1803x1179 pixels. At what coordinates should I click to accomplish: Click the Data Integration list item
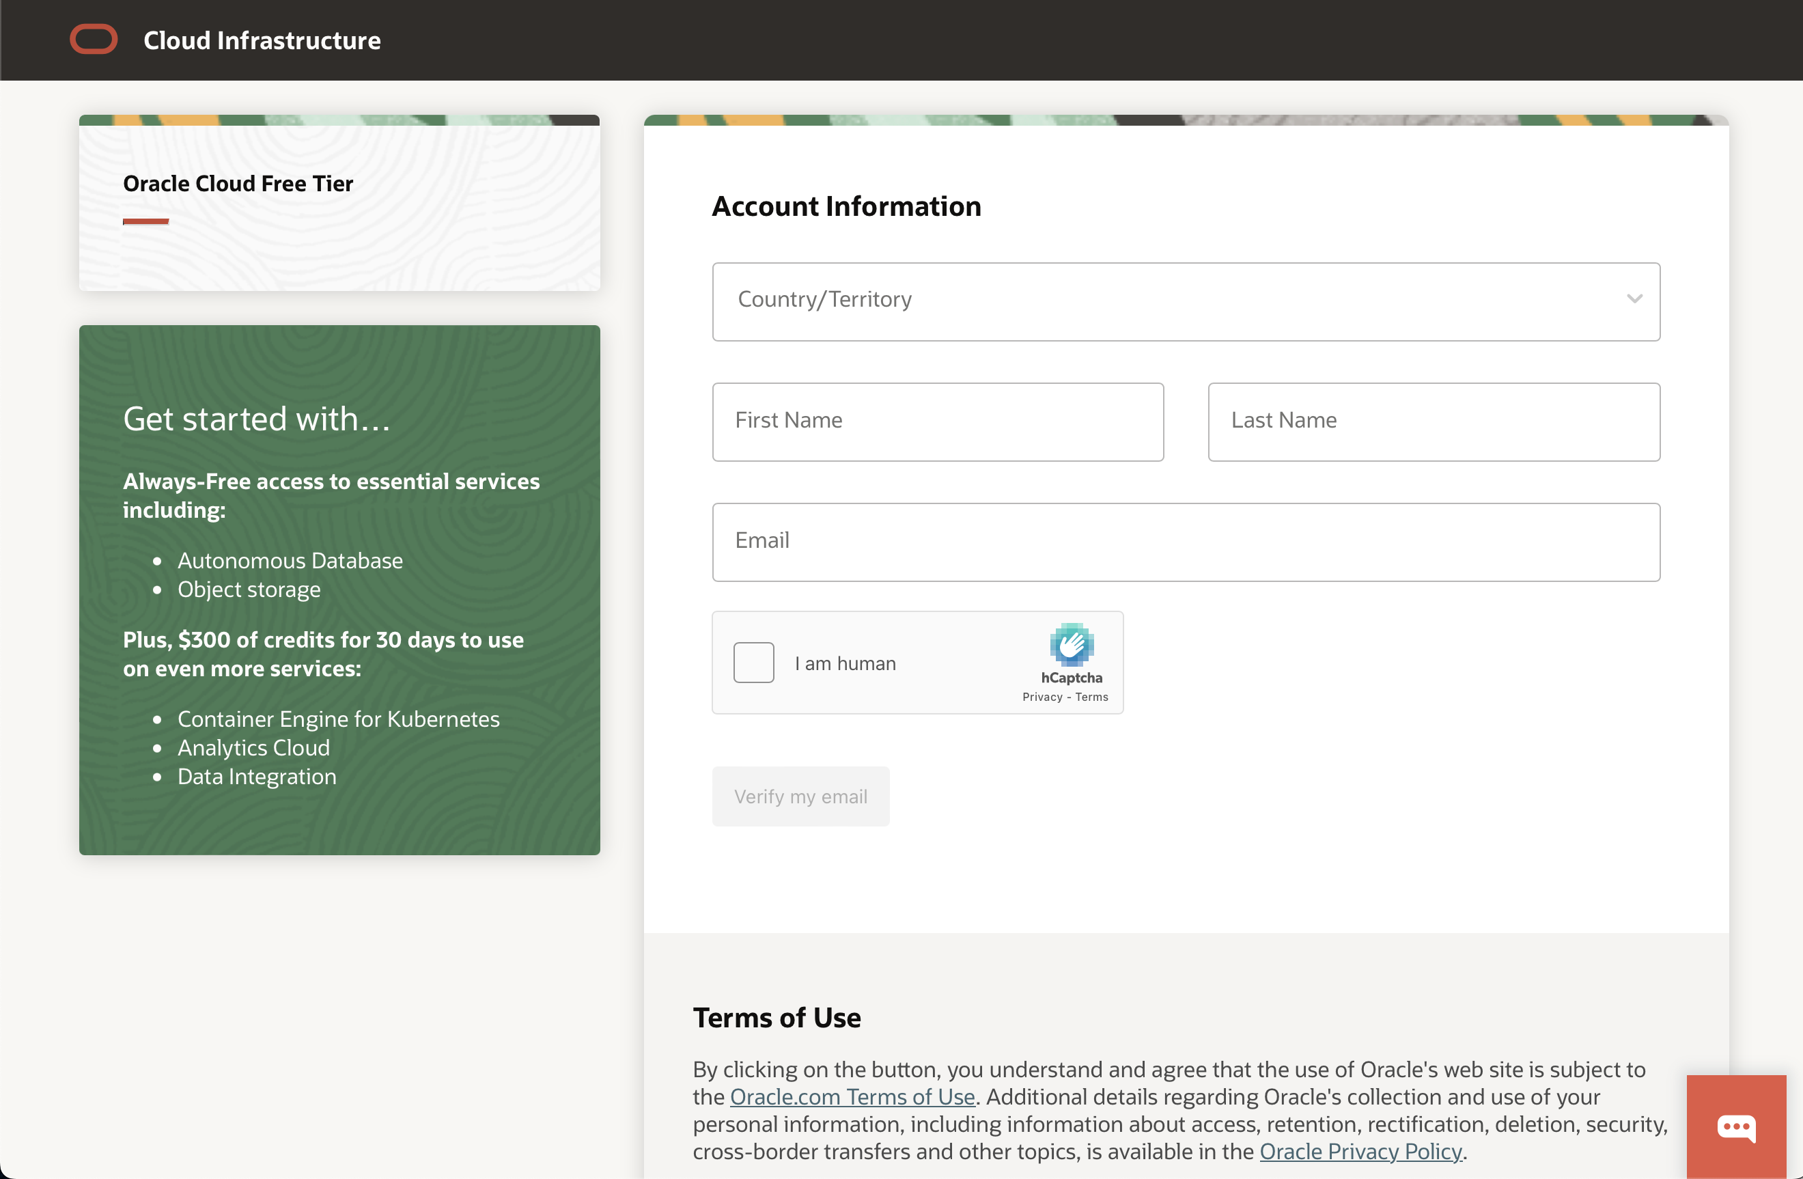pos(257,777)
